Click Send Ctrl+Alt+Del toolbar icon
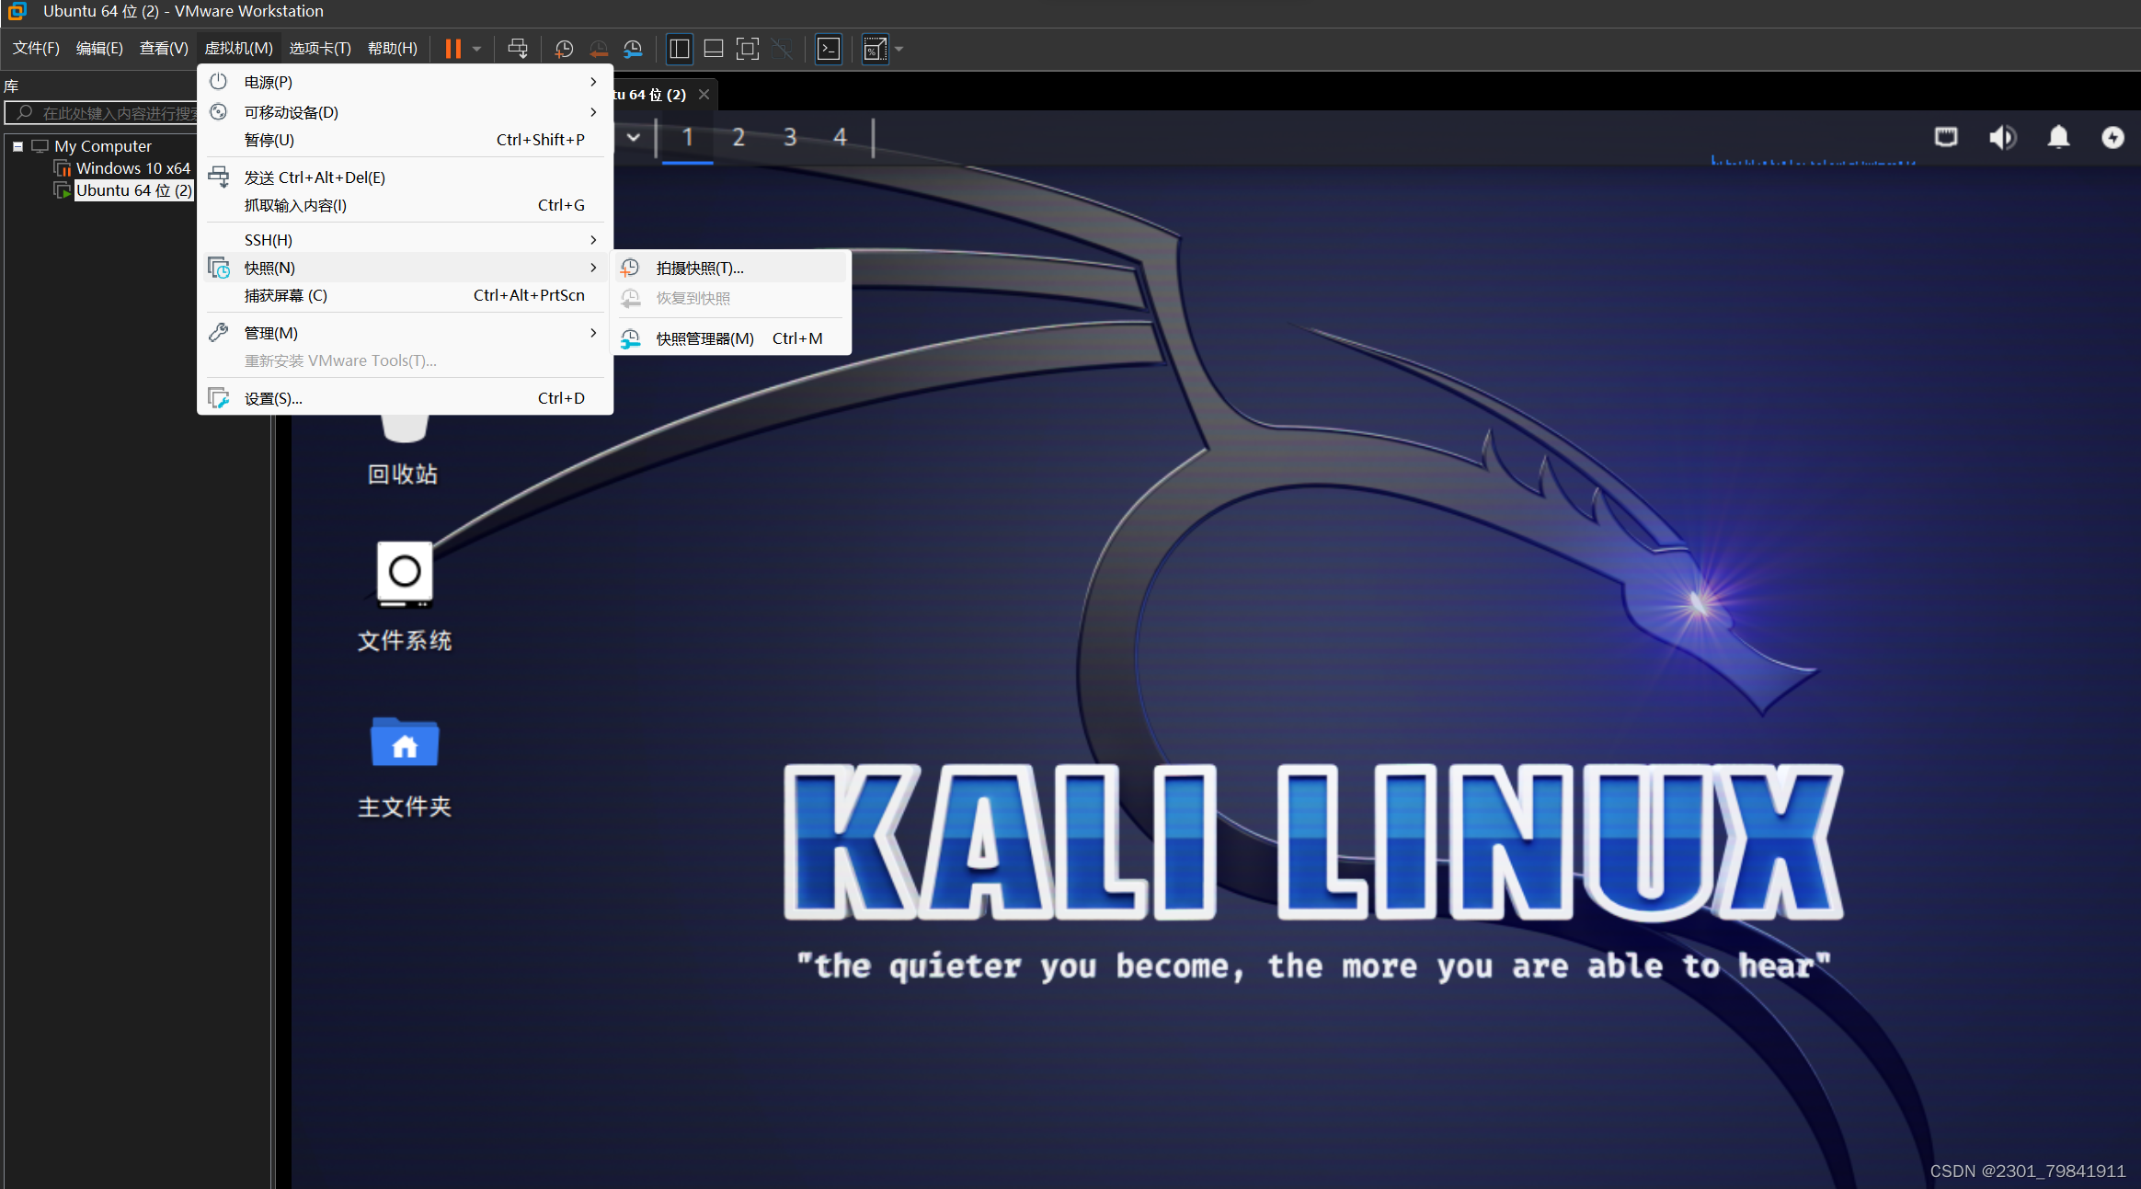Screen dimensions: 2141x1189 tap(518, 49)
